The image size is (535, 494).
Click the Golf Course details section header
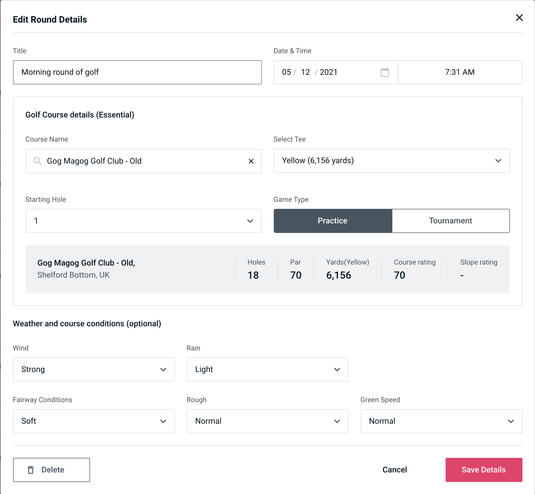pos(80,114)
